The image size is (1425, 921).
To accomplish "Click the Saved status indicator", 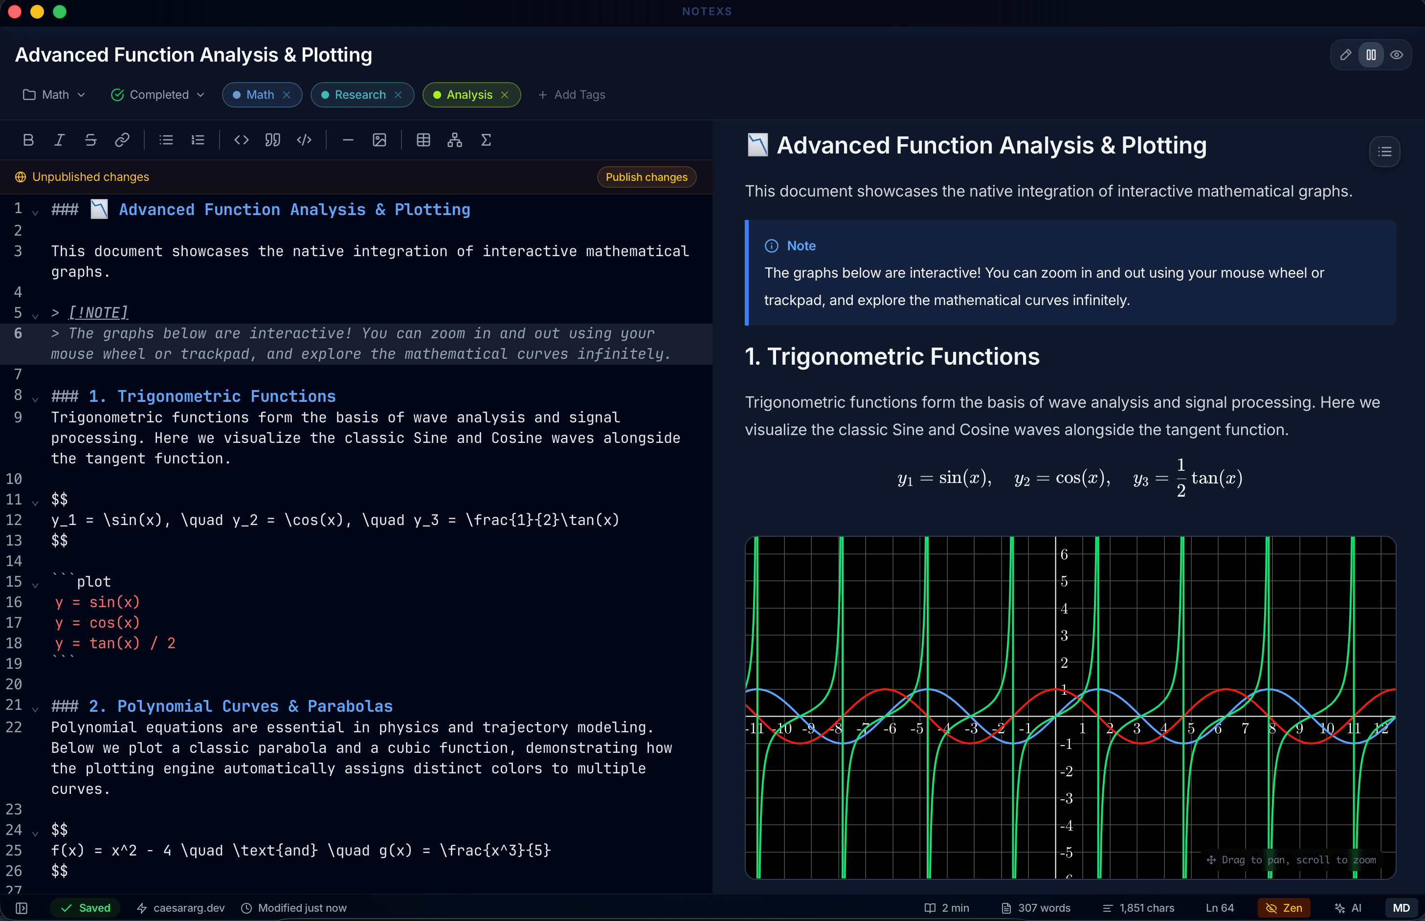I will click(x=85, y=908).
